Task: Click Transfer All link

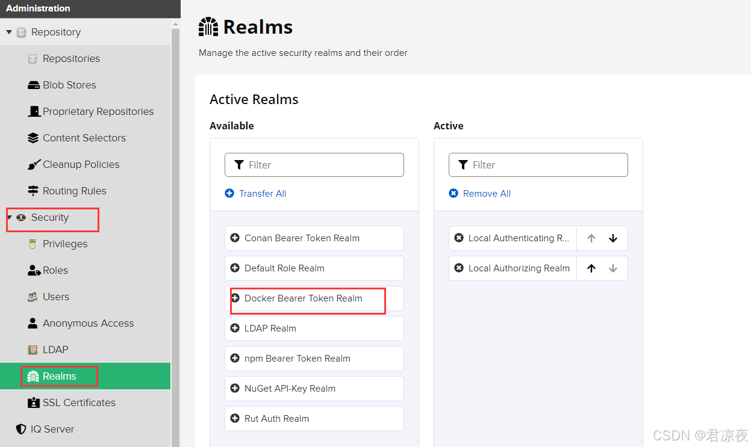Action: 262,194
